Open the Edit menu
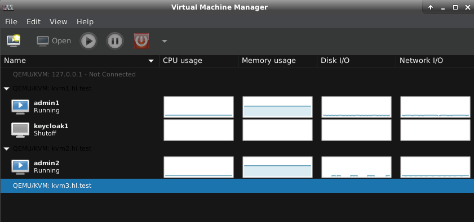 (34, 22)
